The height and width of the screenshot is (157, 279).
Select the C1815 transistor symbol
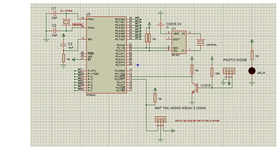tap(195, 88)
